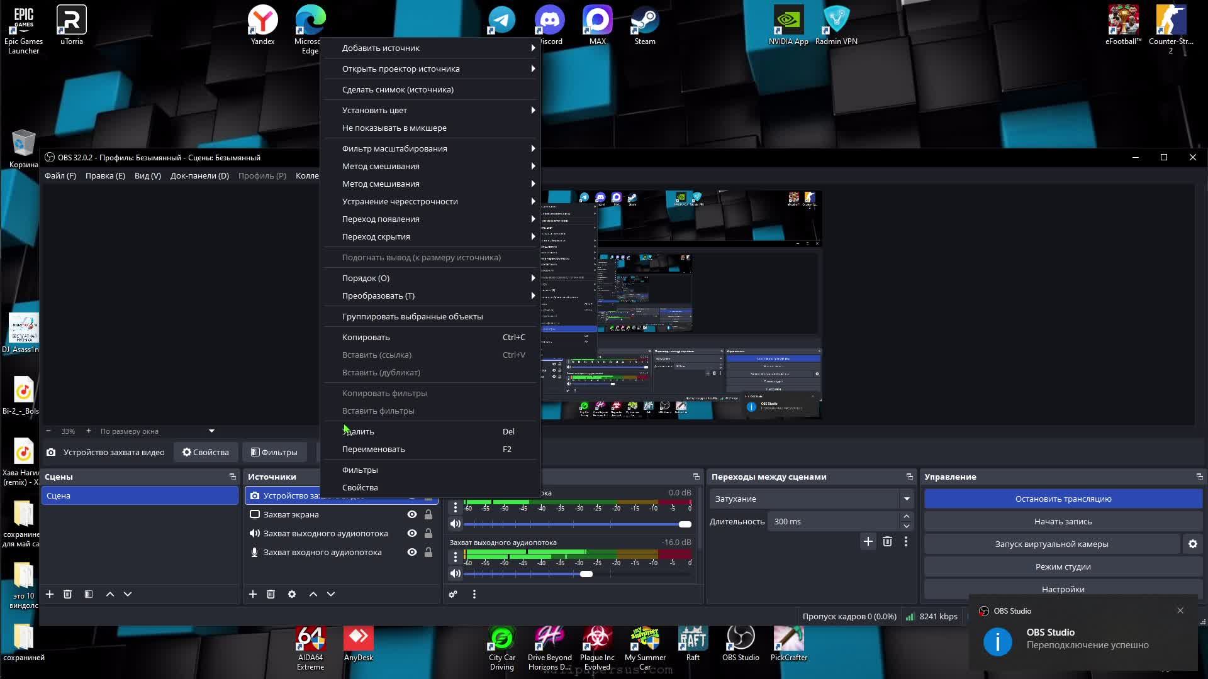Click Режим студии button
The height and width of the screenshot is (679, 1208).
tap(1063, 566)
